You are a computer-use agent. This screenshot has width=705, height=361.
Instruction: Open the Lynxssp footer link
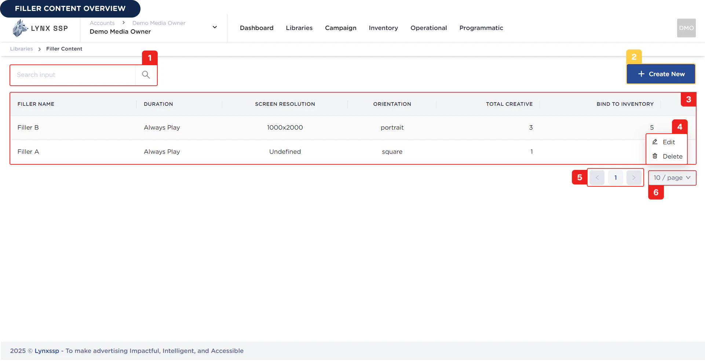coord(47,351)
